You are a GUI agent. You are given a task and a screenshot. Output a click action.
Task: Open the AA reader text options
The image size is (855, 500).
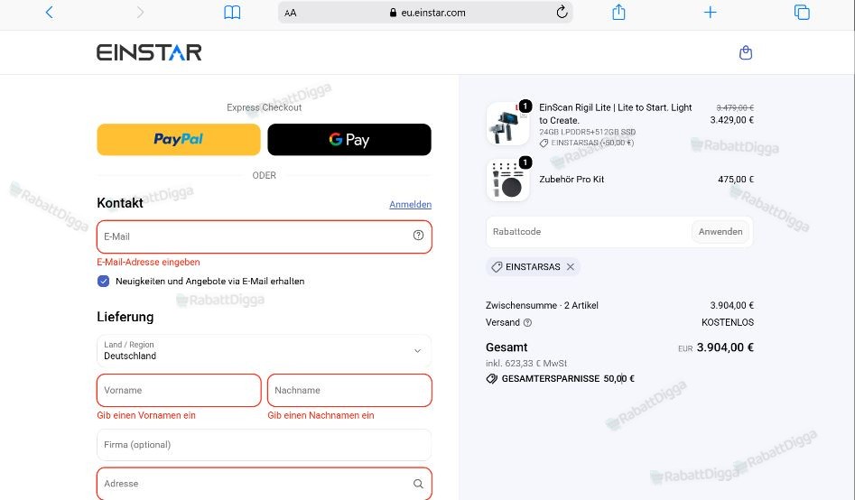click(291, 13)
